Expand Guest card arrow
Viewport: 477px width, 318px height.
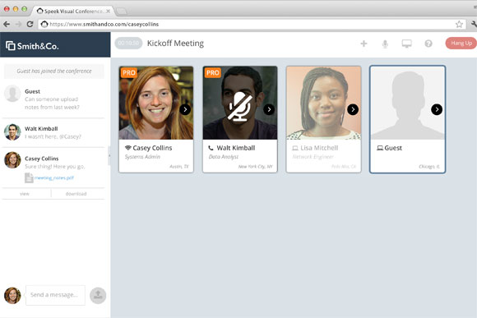[437, 109]
